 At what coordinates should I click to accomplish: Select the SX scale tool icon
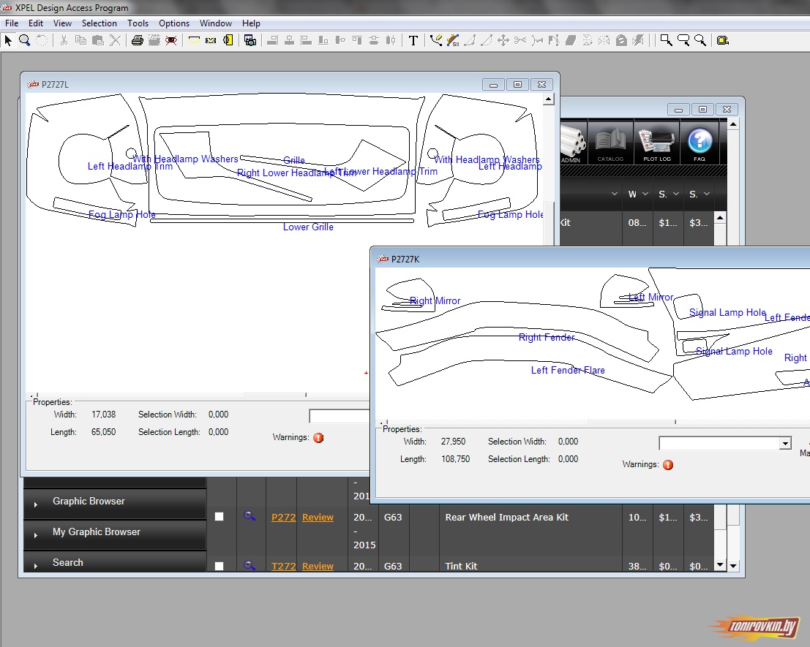point(452,40)
